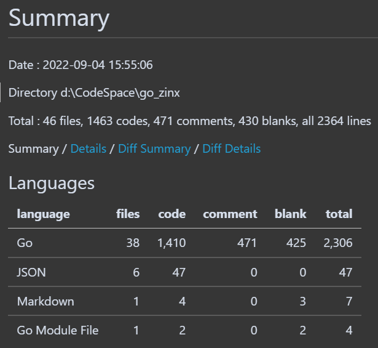Viewport: 378px width, 348px height.
Task: Click the 'total' column header
Action: click(339, 214)
